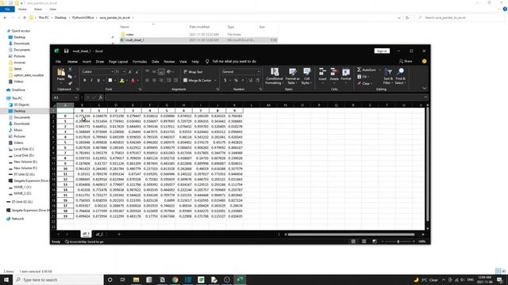Toggle Wrap Text

(193, 72)
